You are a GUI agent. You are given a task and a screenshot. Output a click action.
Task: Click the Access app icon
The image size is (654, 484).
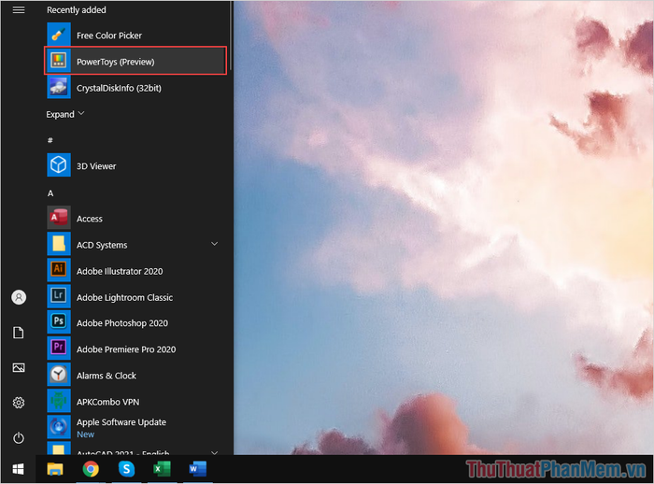tap(59, 218)
